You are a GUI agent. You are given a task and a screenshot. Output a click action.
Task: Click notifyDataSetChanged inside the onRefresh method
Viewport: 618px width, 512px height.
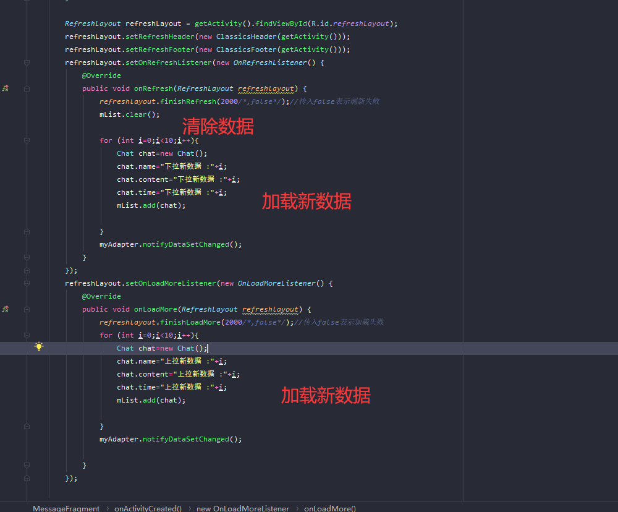(x=185, y=245)
